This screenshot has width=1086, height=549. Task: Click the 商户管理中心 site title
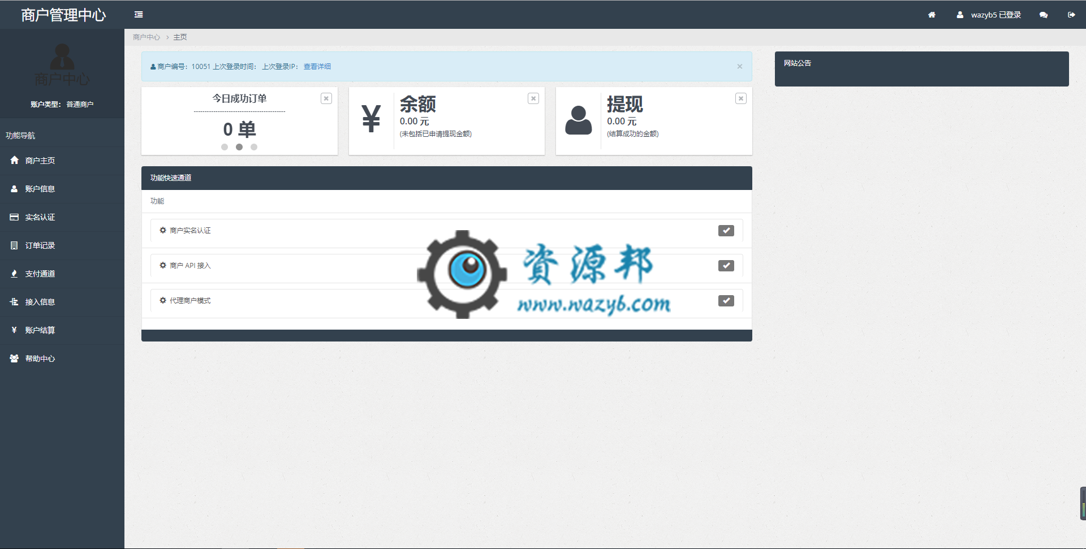[x=63, y=15]
